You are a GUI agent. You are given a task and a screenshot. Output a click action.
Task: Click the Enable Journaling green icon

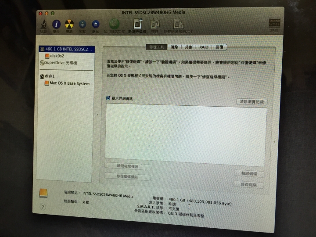pos(114,24)
